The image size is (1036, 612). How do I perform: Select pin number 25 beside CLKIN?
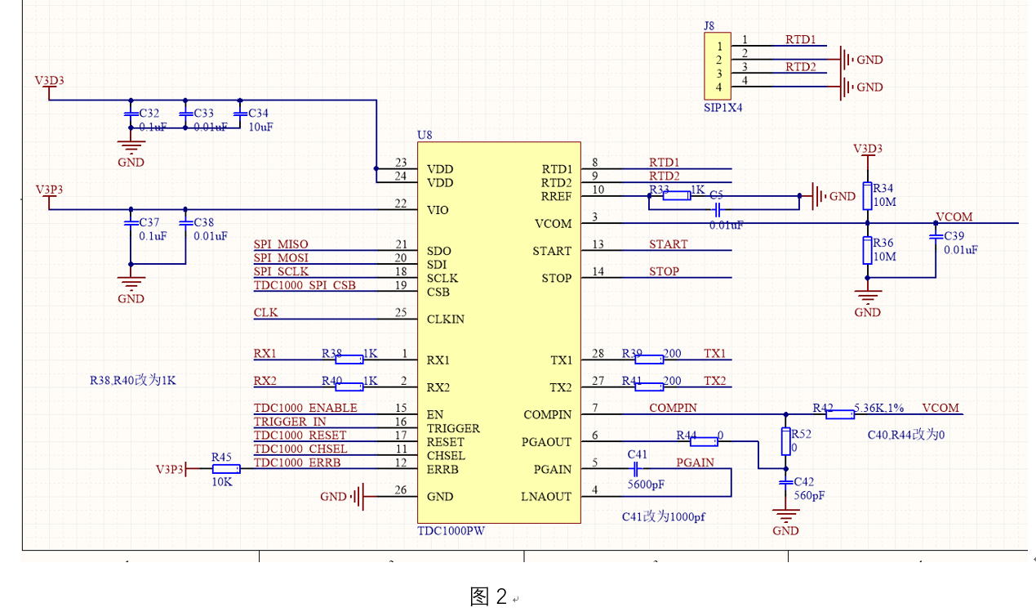400,312
